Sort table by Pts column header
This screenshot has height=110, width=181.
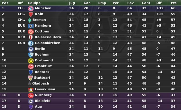(x=174, y=3)
